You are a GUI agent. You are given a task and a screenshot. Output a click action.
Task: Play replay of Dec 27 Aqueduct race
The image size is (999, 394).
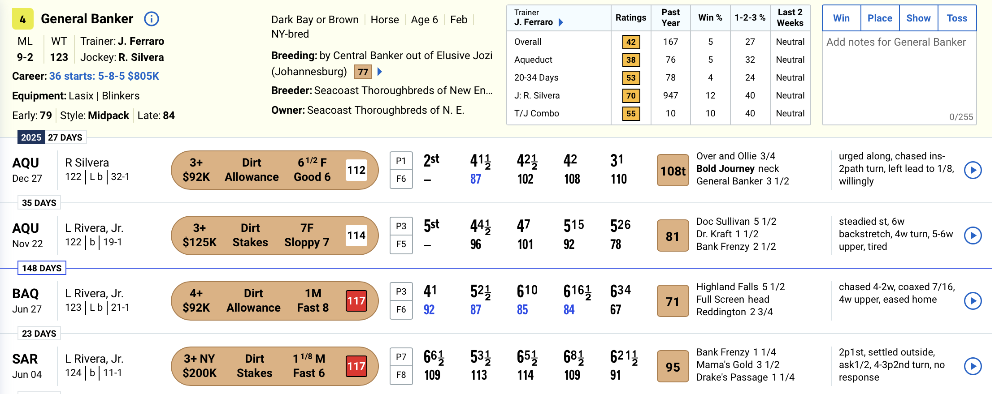pyautogui.click(x=973, y=170)
